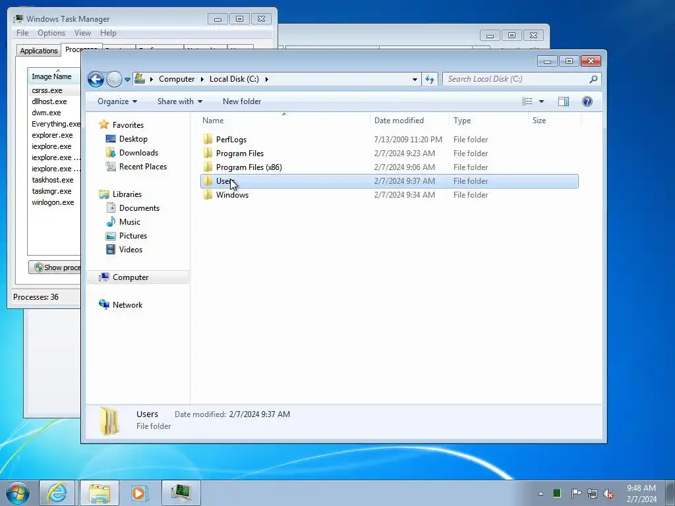675x506 pixels.
Task: Select the Windows folder icon
Action: coord(208,194)
